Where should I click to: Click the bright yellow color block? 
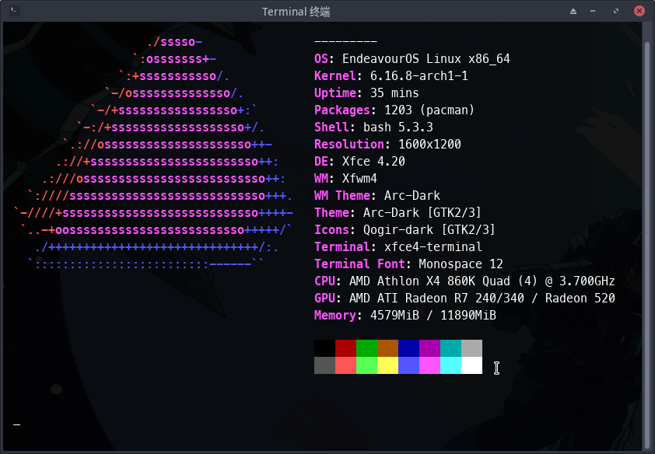tap(387, 365)
